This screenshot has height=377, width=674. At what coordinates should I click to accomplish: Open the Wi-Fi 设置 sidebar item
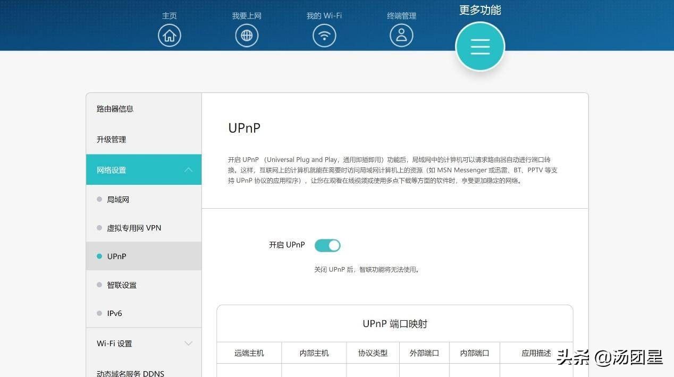pos(144,344)
